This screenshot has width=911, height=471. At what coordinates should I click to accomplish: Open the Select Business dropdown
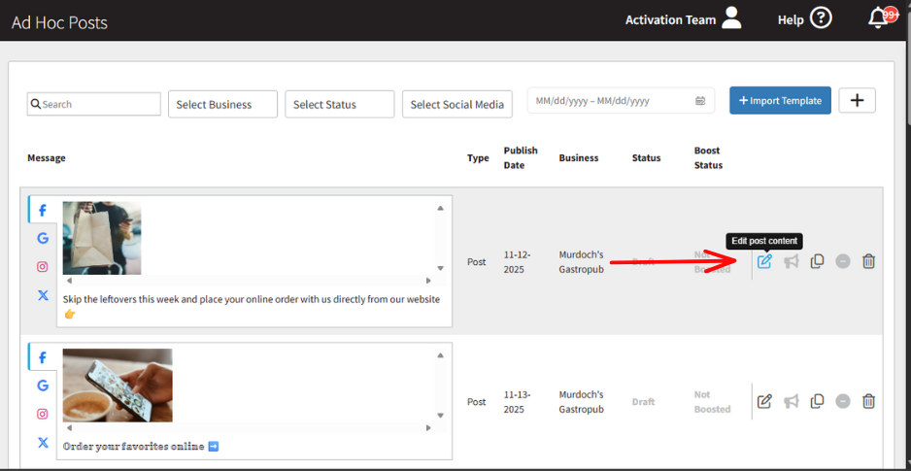[222, 104]
